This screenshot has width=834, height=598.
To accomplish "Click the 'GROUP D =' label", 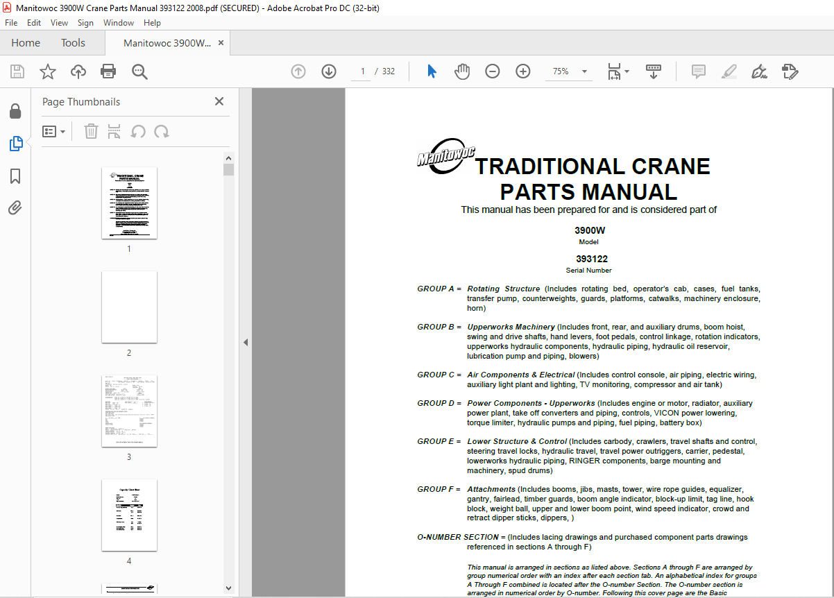I will [439, 403].
